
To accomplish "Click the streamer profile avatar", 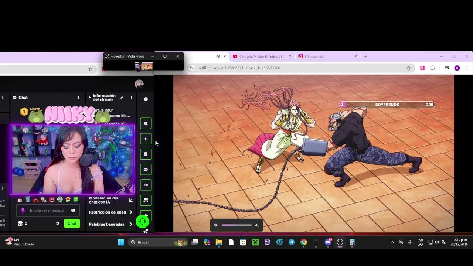I will point(139,84).
